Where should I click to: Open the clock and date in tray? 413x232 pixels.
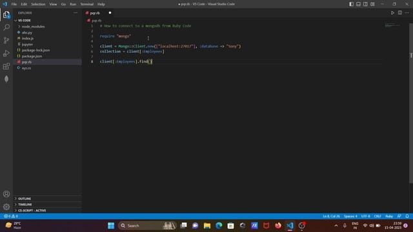pyautogui.click(x=393, y=226)
